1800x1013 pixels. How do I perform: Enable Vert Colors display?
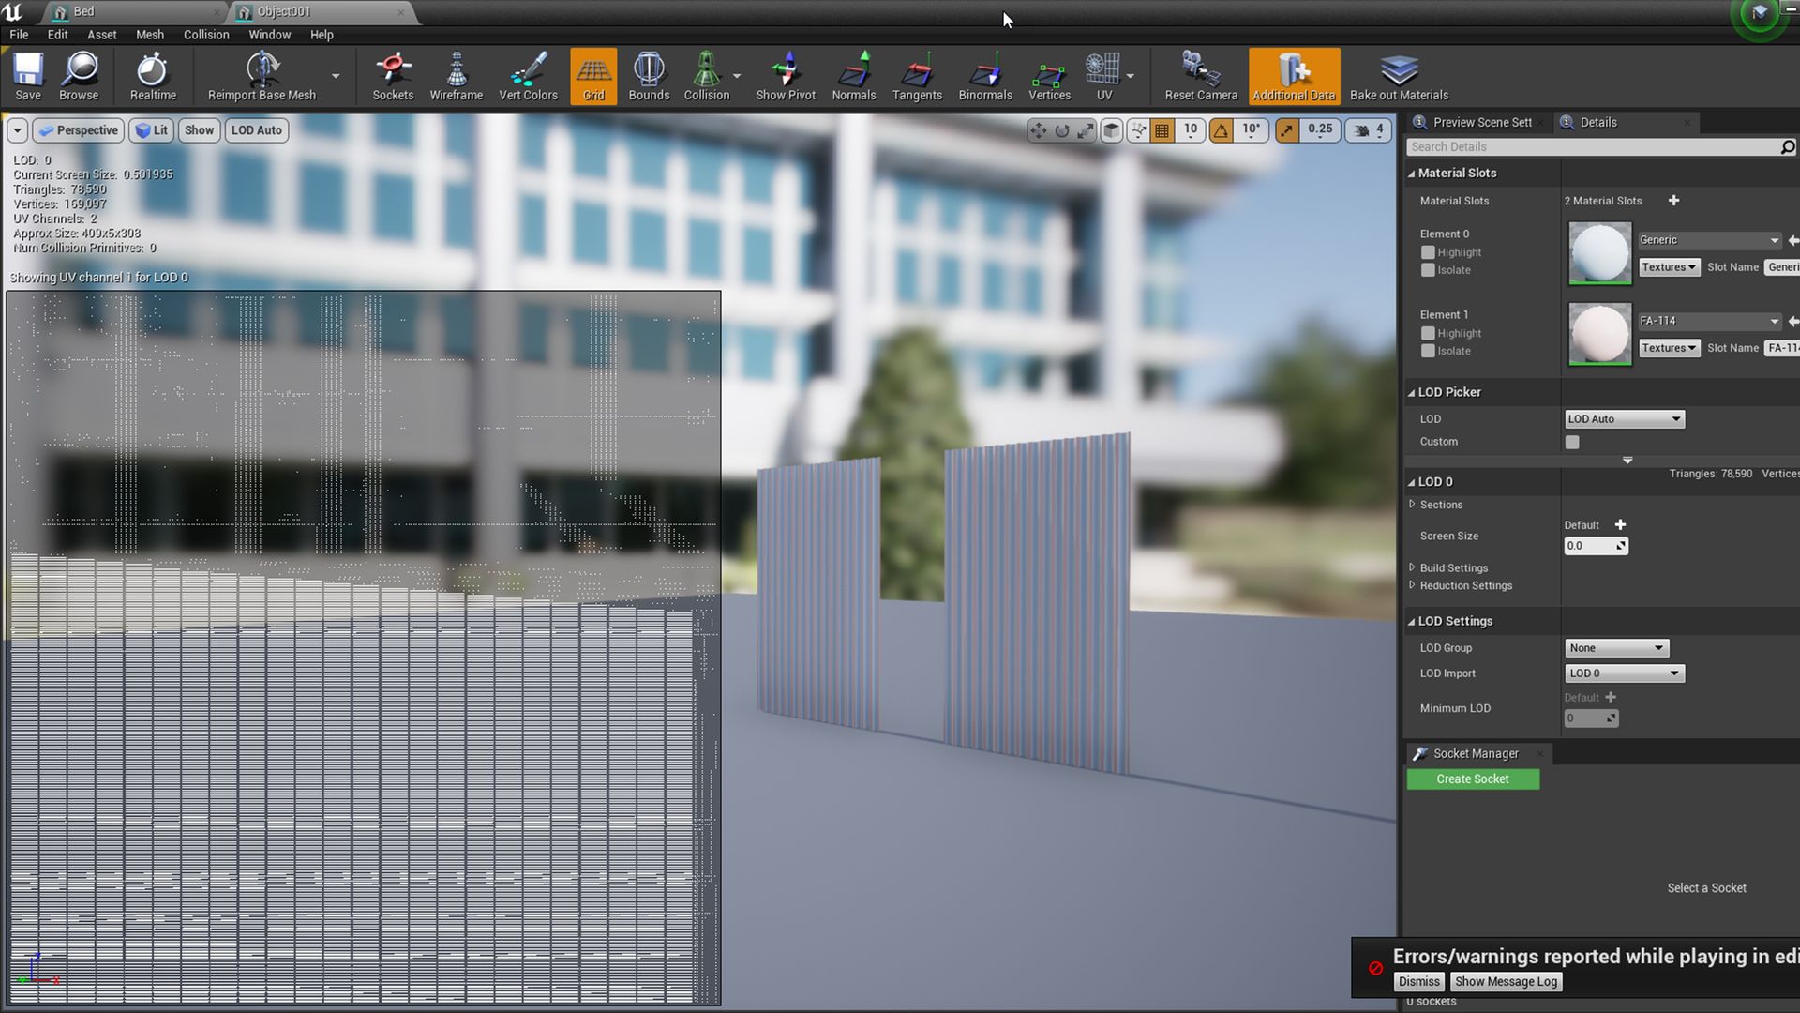tap(528, 76)
